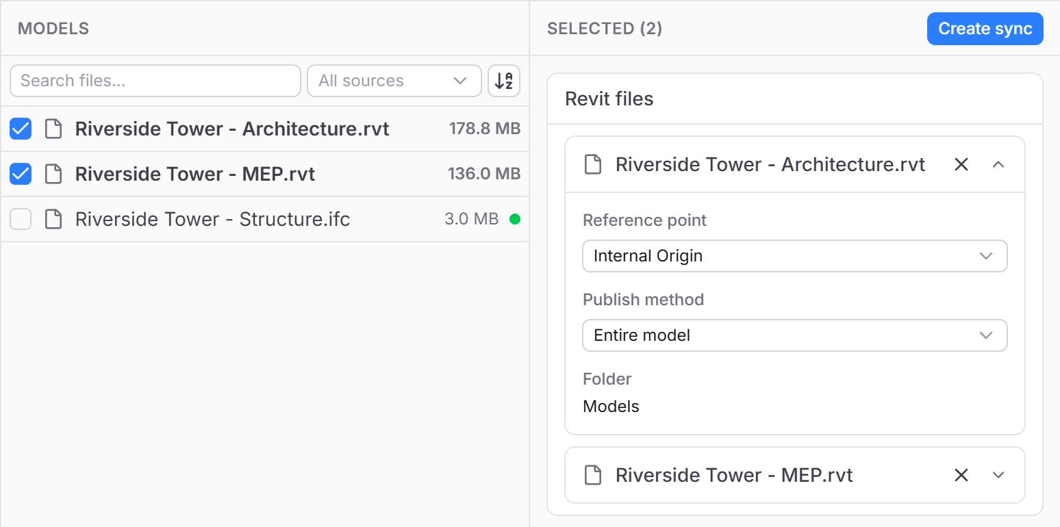Click the Models folder value
This screenshot has height=527, width=1060.
611,407
